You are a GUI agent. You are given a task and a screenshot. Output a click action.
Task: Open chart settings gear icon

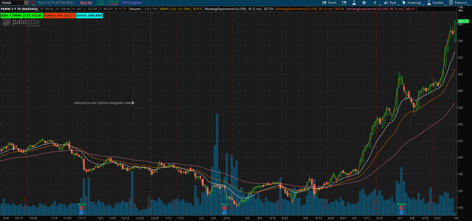[364, 3]
